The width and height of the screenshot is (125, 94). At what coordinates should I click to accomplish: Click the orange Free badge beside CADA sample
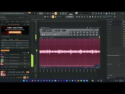click(x=28, y=72)
